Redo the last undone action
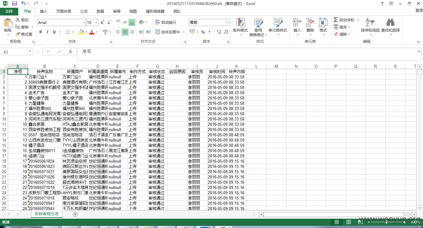The image size is (423, 228). (x=36, y=3)
